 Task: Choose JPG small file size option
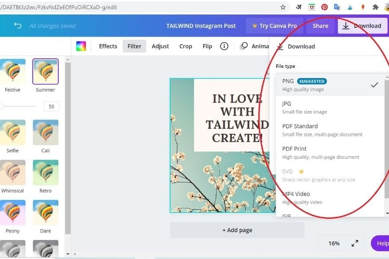pyautogui.click(x=329, y=107)
